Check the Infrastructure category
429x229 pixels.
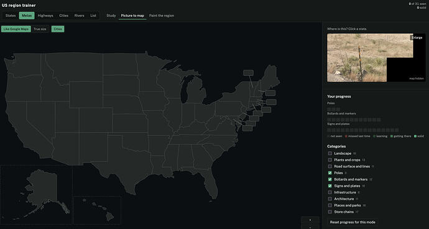click(x=330, y=192)
